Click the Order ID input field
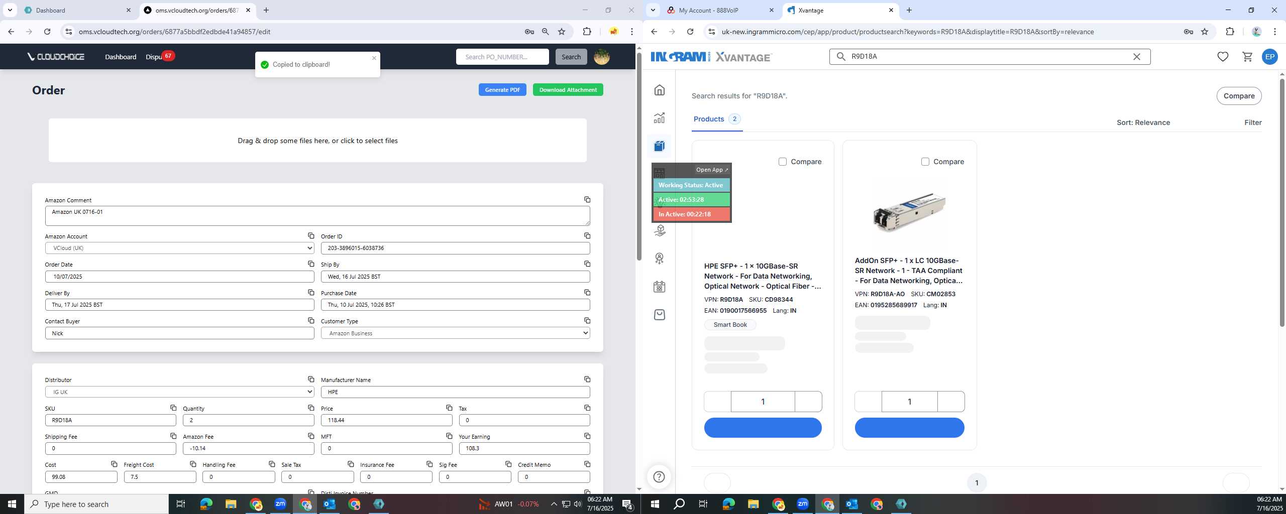The width and height of the screenshot is (1286, 514). click(x=455, y=248)
